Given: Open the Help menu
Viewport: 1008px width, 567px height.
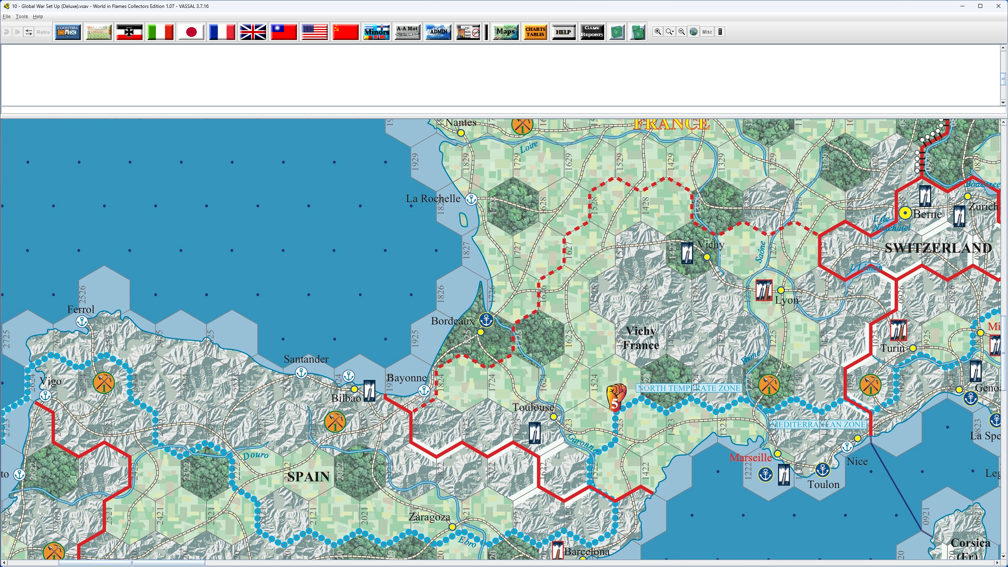Looking at the screenshot, I should click(38, 17).
